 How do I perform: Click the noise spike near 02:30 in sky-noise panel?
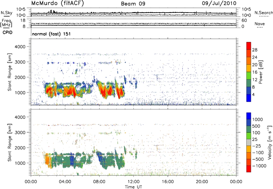point(51,12)
